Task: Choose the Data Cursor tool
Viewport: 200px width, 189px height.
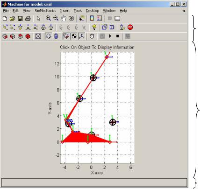Action: pyautogui.click(x=82, y=19)
